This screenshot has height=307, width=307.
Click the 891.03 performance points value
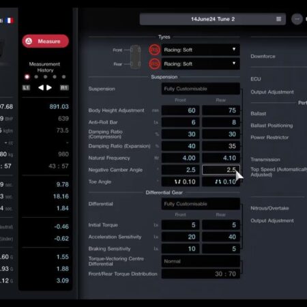pyautogui.click(x=59, y=106)
